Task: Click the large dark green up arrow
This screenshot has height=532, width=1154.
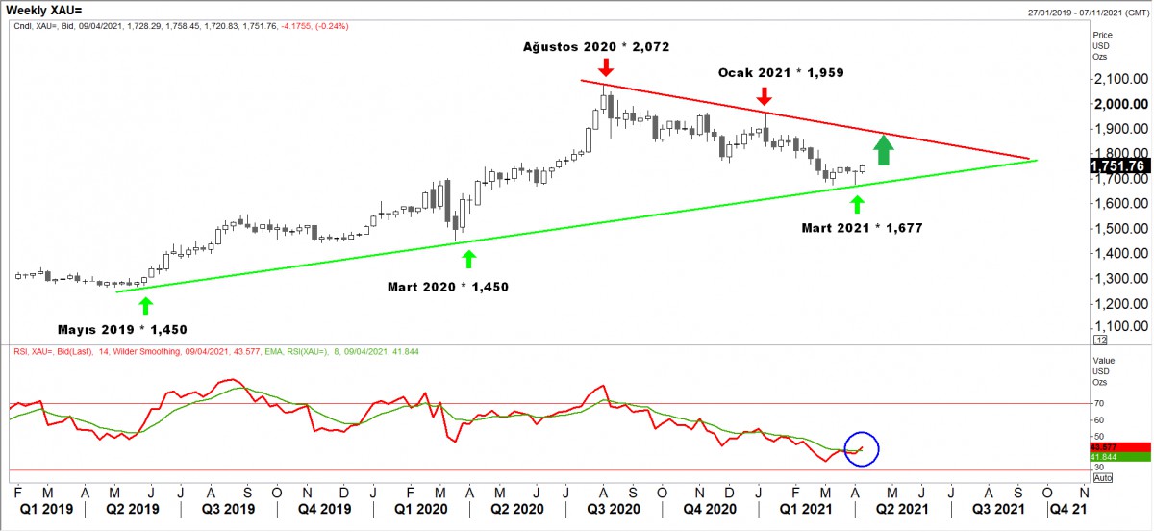Action: pos(884,150)
